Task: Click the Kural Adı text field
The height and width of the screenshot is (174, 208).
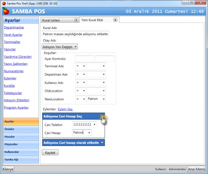Action: [75, 34]
